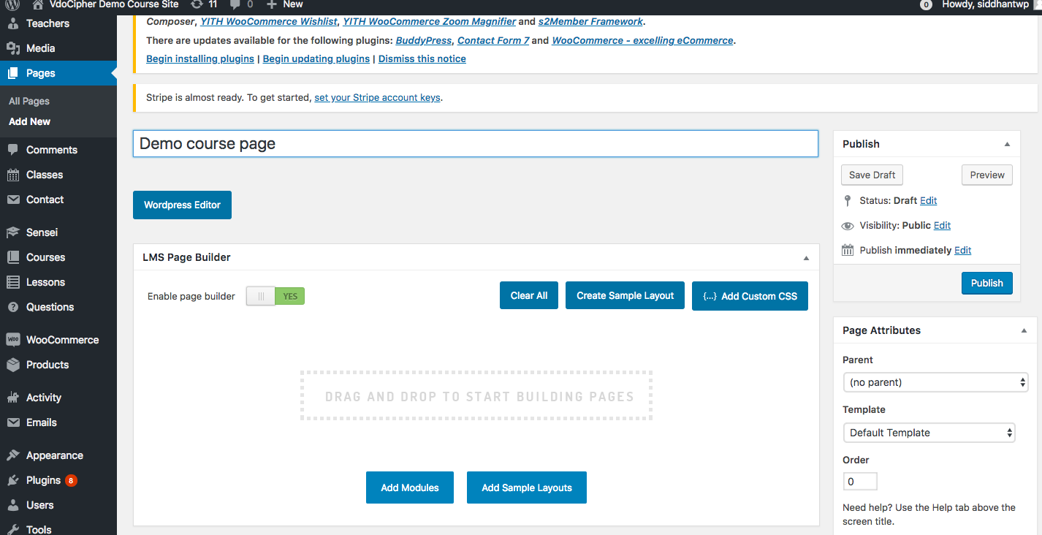This screenshot has width=1042, height=535.
Task: Edit the Publish immediately link
Action: [963, 251]
